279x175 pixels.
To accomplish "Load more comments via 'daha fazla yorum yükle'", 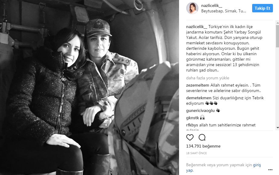I will coord(207,78).
